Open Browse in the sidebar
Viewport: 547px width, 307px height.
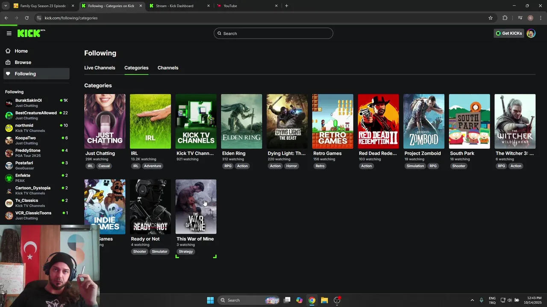coord(36,62)
